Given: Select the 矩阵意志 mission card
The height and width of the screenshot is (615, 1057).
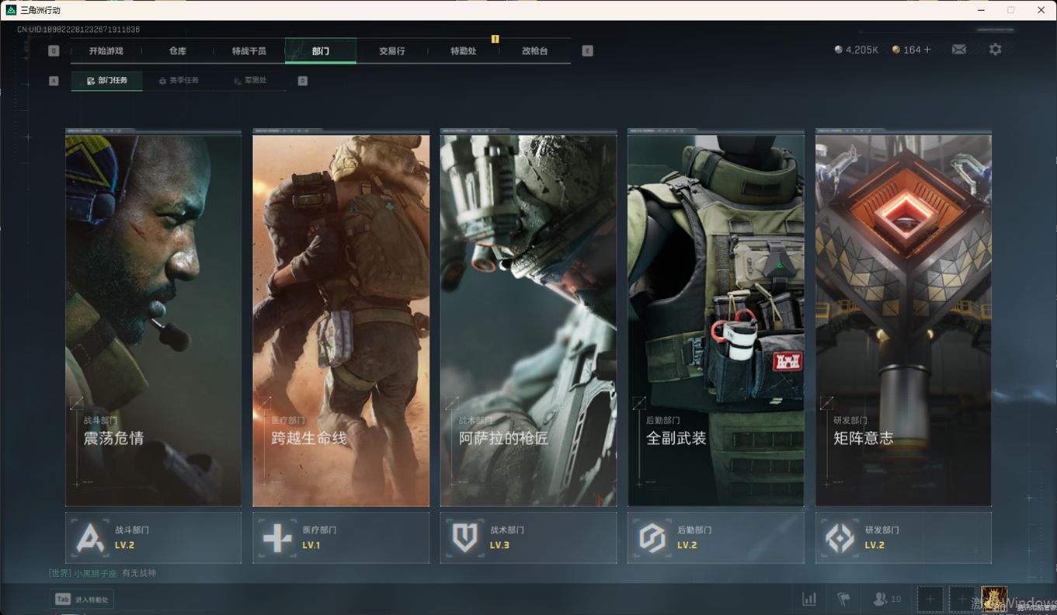Looking at the screenshot, I should (x=903, y=318).
